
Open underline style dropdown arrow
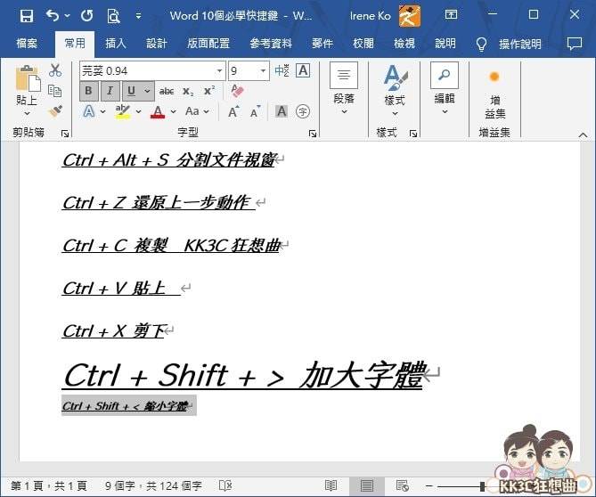[148, 91]
